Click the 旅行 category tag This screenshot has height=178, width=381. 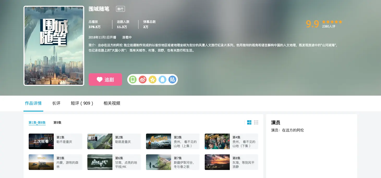[120, 9]
